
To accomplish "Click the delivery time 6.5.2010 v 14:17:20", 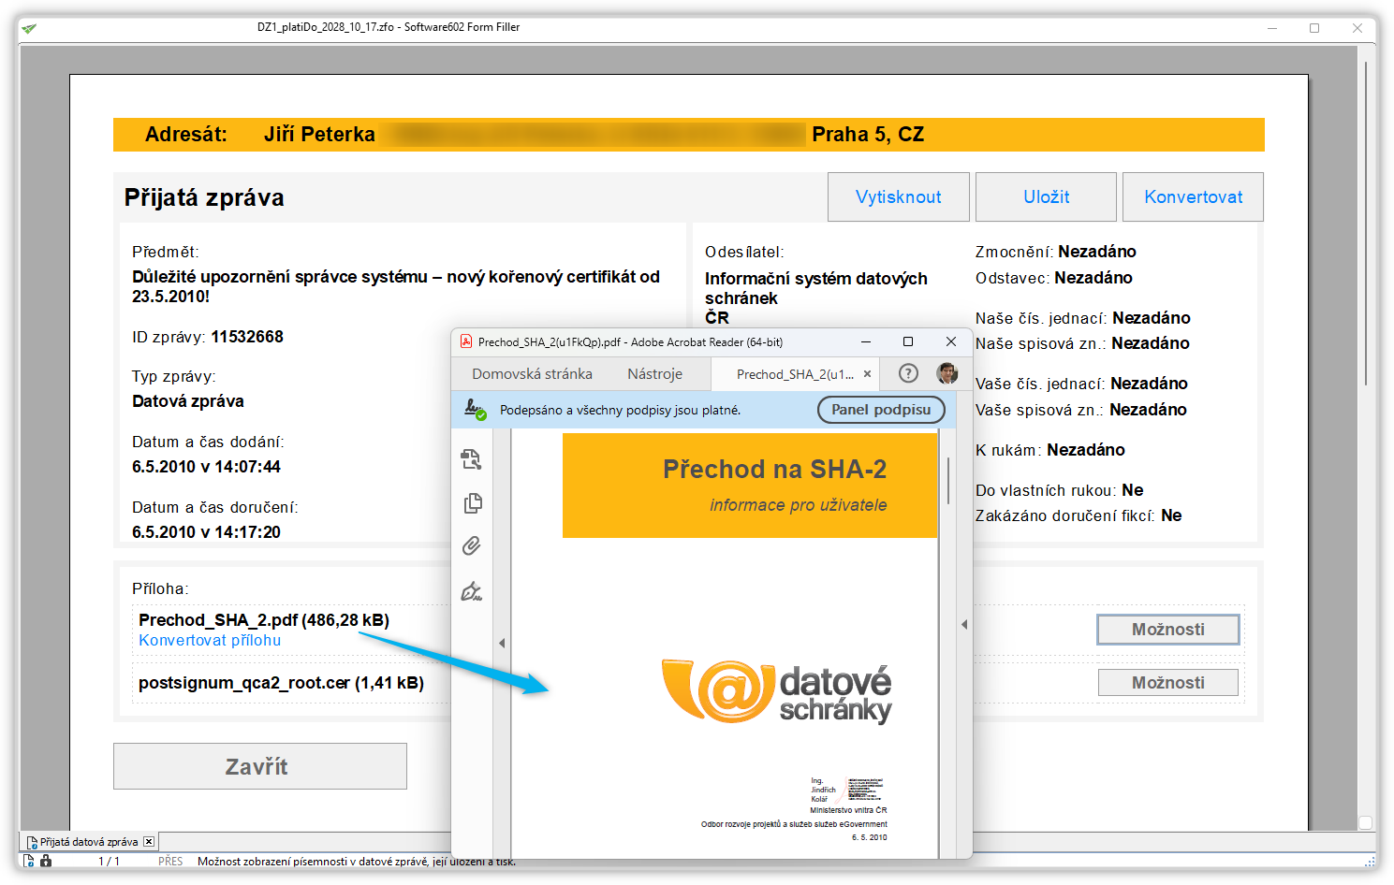I will point(206,532).
